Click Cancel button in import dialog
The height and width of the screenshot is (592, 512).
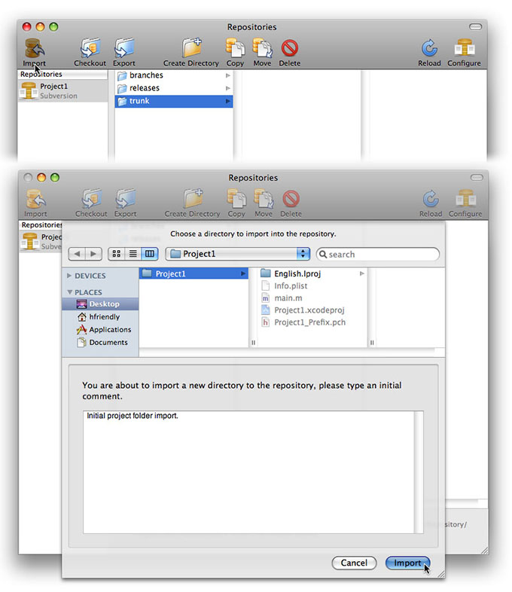tap(354, 563)
